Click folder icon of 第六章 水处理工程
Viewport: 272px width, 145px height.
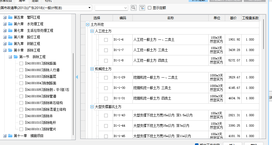pyautogui.click(x=10, y=24)
